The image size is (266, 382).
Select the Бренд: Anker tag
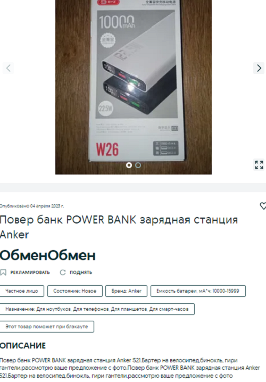(x=127, y=291)
